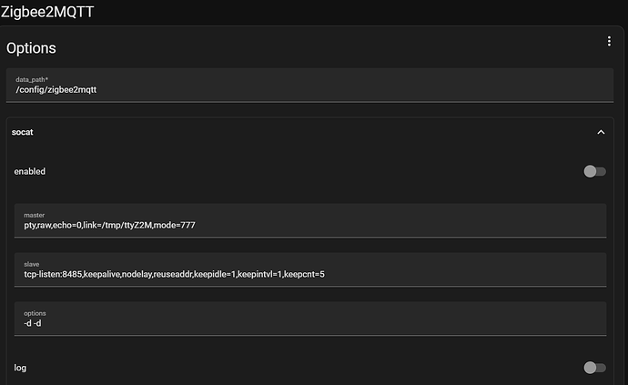Toggle the socat log switch
This screenshot has height=385, width=628.
point(594,368)
